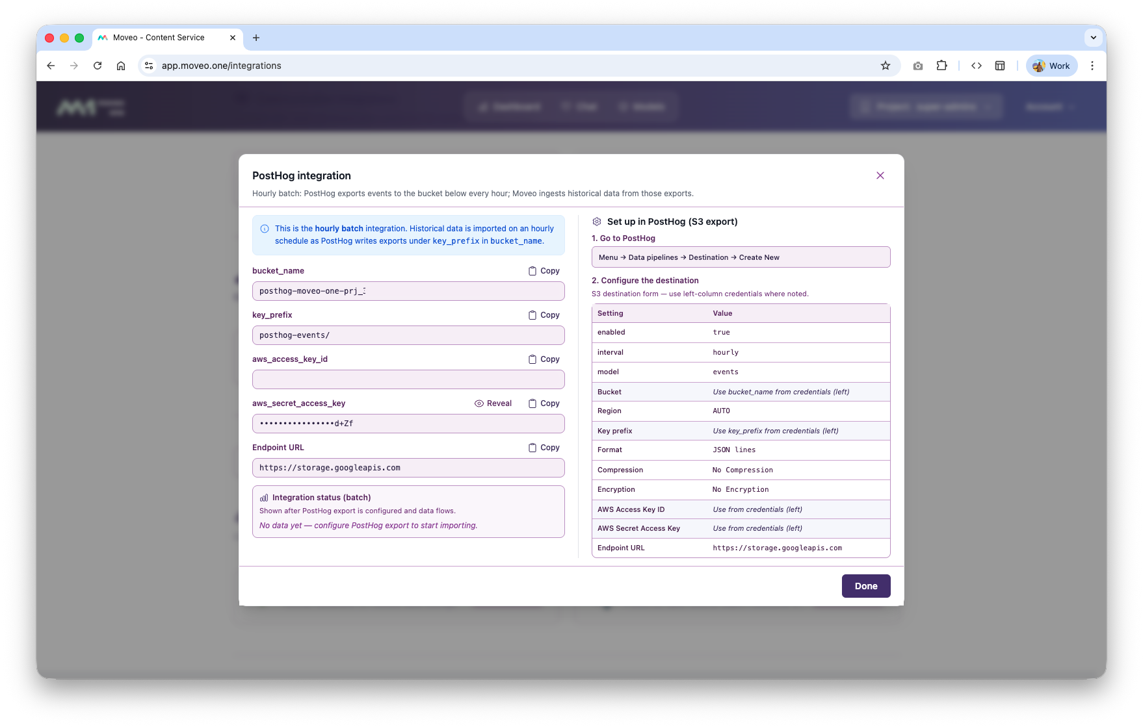Viewport: 1143px width, 727px height.
Task: Click the 'hourly' interval value cell
Action: (726, 352)
